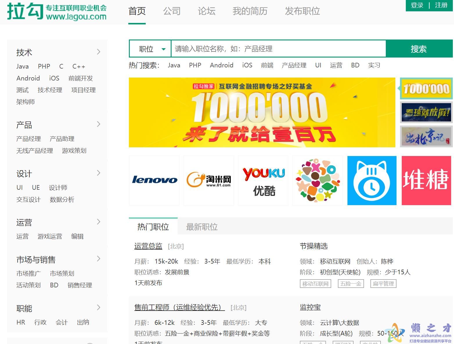Click the 搜索 search button
The height and width of the screenshot is (344, 454).
(x=419, y=49)
